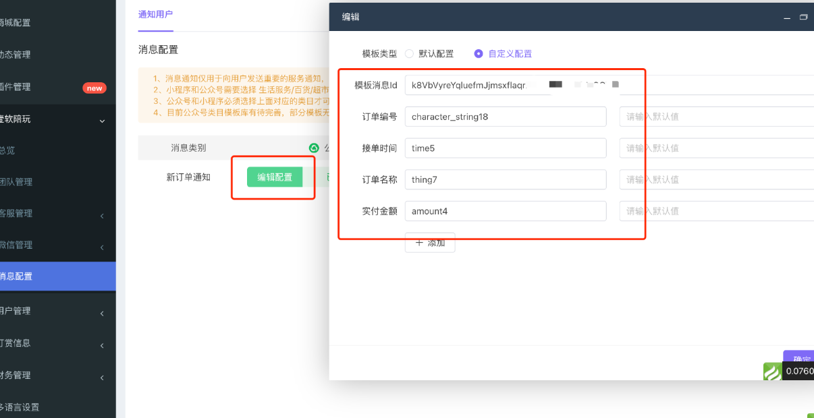Image resolution: width=814 pixels, height=418 pixels.
Task: Click the 订单编号 character_string18 field
Action: point(506,117)
